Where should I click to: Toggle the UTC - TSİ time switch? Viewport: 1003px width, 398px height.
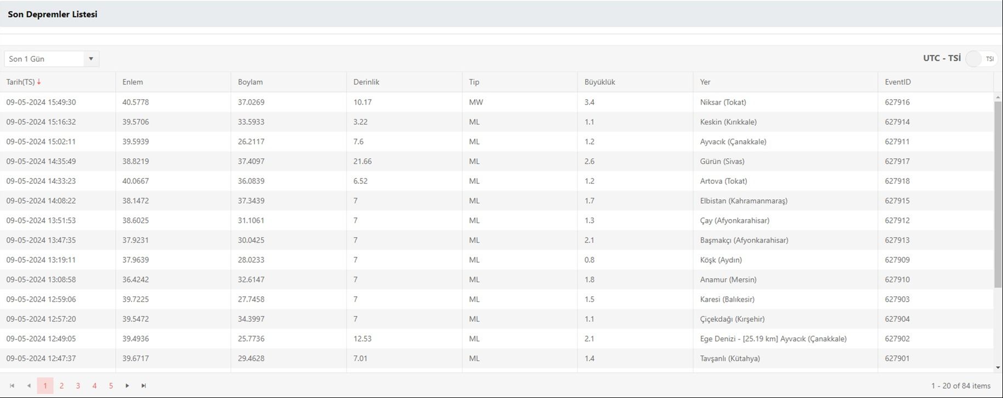coord(981,59)
